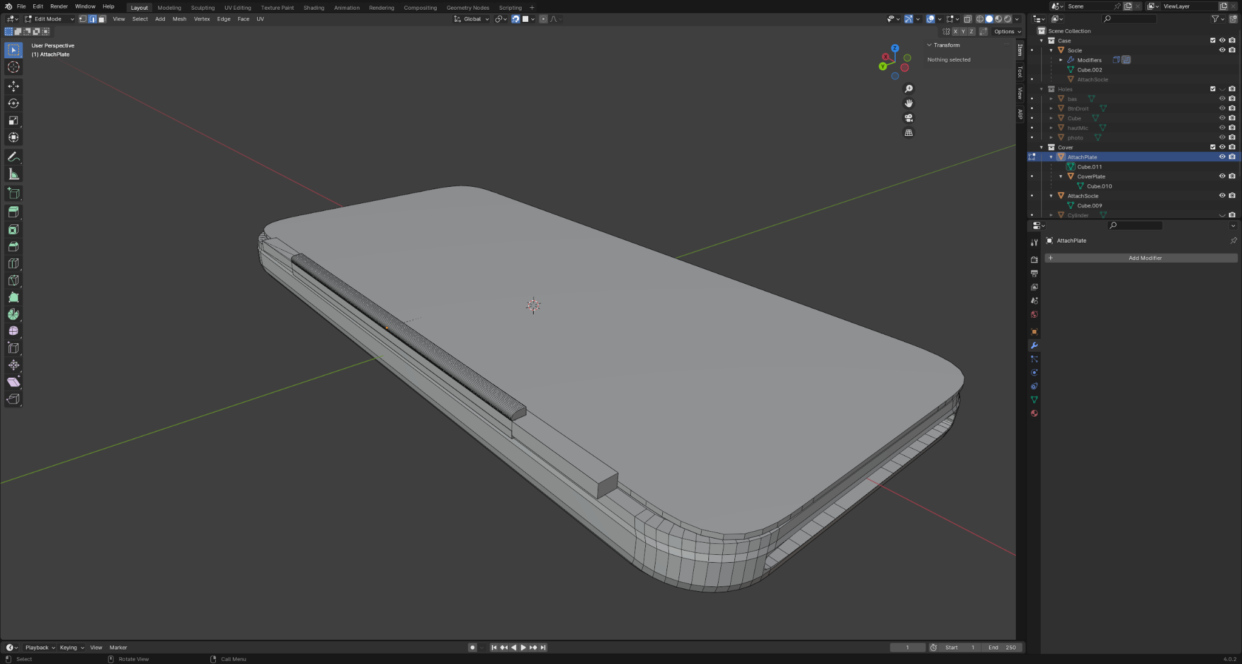Viewport: 1242px width, 664px height.
Task: Open the Global transform orientation dropdown
Action: coord(472,19)
